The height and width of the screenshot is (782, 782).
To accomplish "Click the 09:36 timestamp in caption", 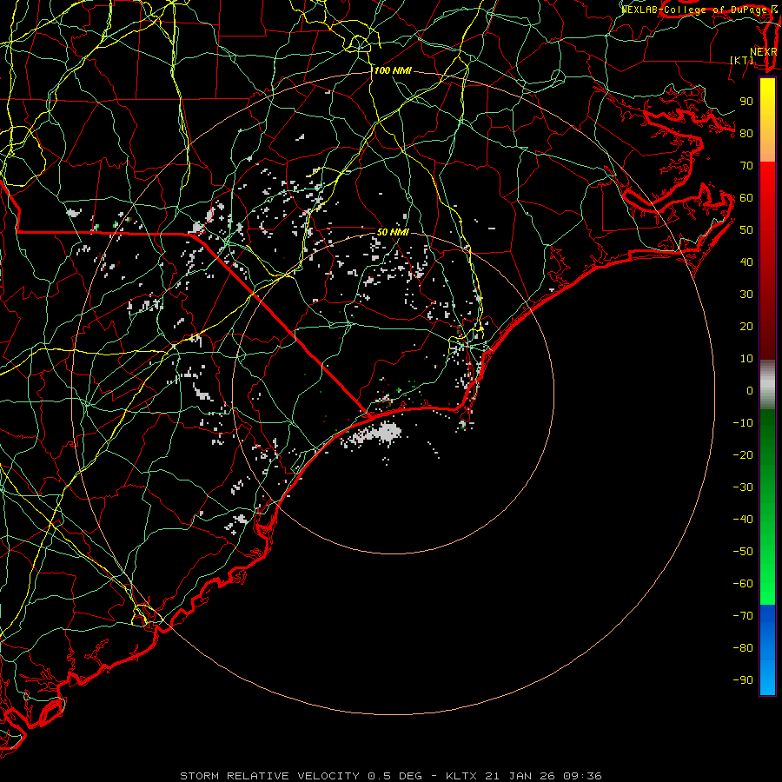I will click(582, 776).
